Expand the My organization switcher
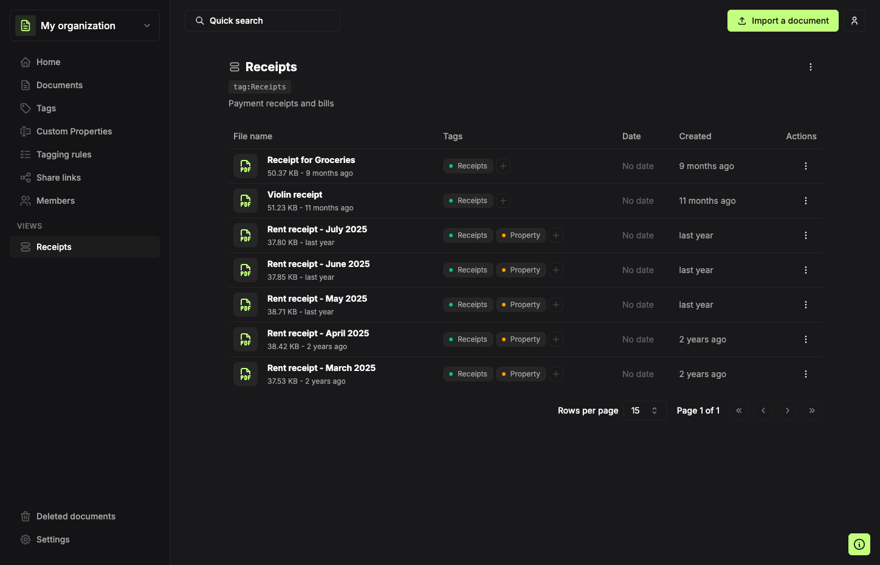Viewport: 880px width, 565px height. (84, 26)
